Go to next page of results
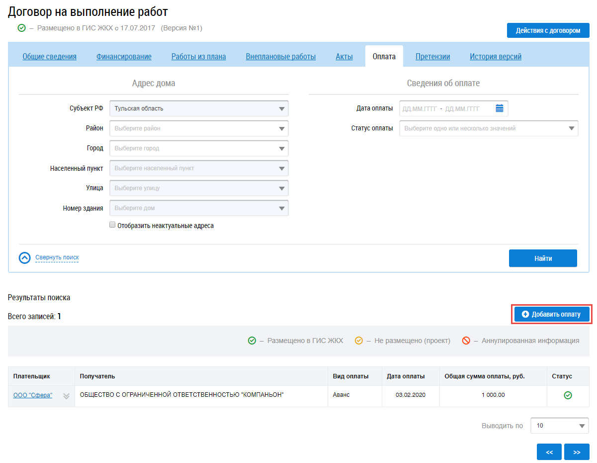This screenshot has width=597, height=463. point(577,452)
